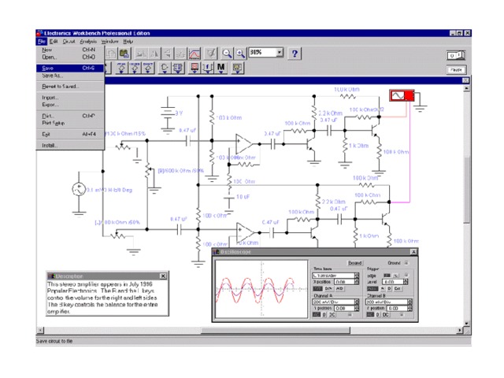
Task: Click the oscilloscope Ground terminal
Action: tap(406, 263)
